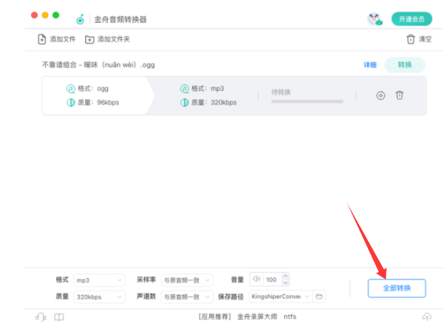Screen dimensions: 443x334
Task: Click the 开通会员 membership button
Action: coord(411,19)
